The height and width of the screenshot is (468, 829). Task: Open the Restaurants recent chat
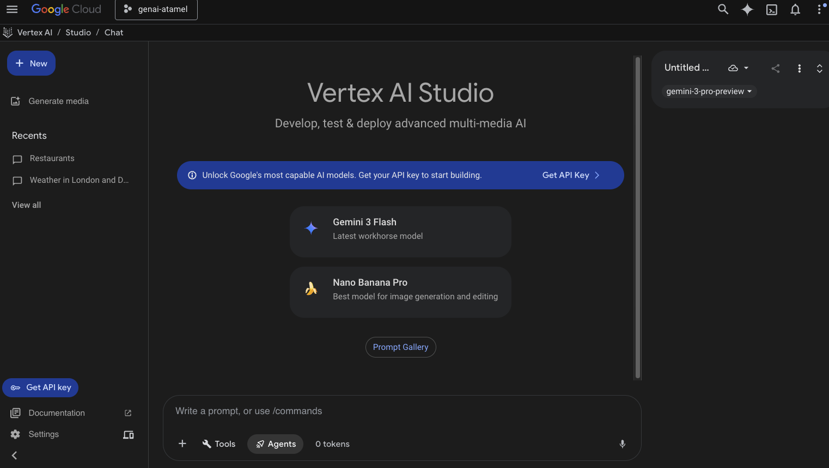52,158
